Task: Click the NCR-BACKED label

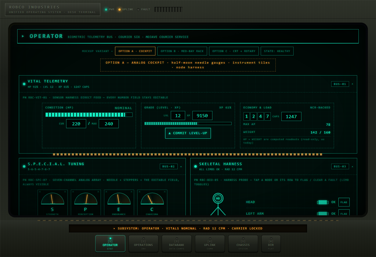Action: point(320,108)
